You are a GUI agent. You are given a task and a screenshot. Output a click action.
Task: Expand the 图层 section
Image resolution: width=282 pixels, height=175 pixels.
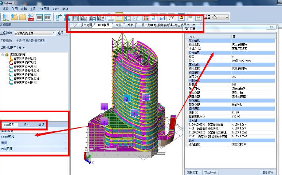click(x=34, y=143)
